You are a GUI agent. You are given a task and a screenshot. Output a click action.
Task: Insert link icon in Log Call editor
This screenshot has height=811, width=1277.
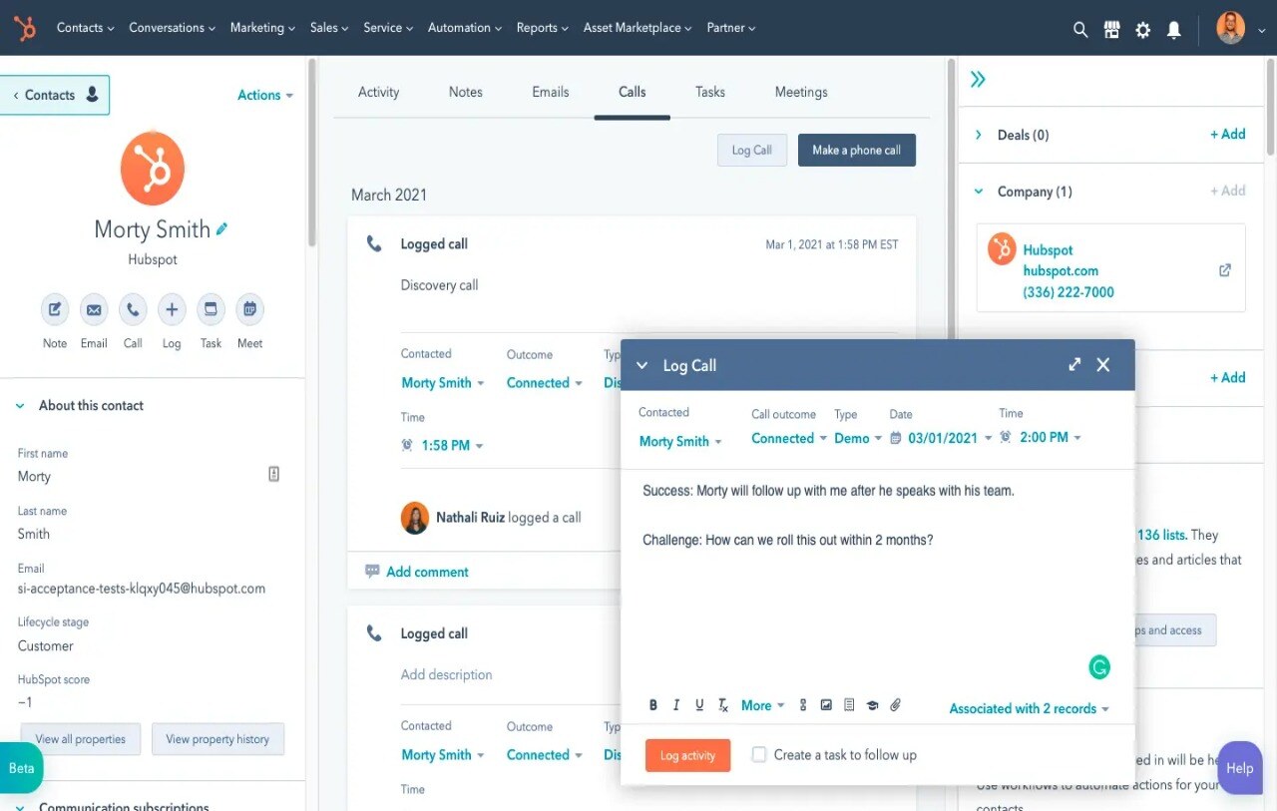tap(803, 705)
